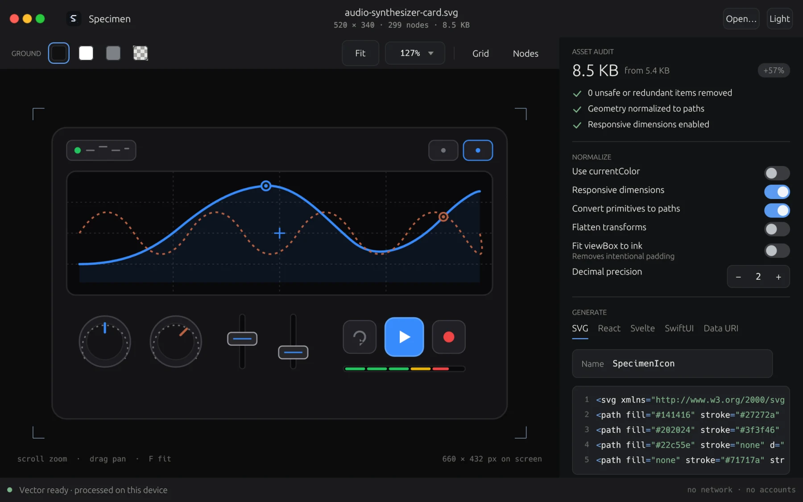Click the SpecimenIcon name input field
The width and height of the screenshot is (803, 502).
(x=672, y=364)
